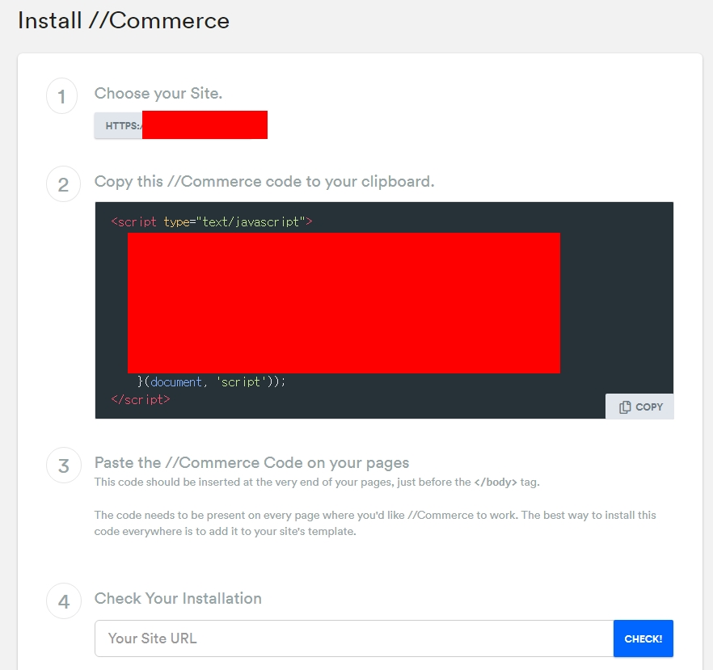Click the 'Install //Commerce' page heading
Image resolution: width=713 pixels, height=670 pixels.
(x=123, y=21)
